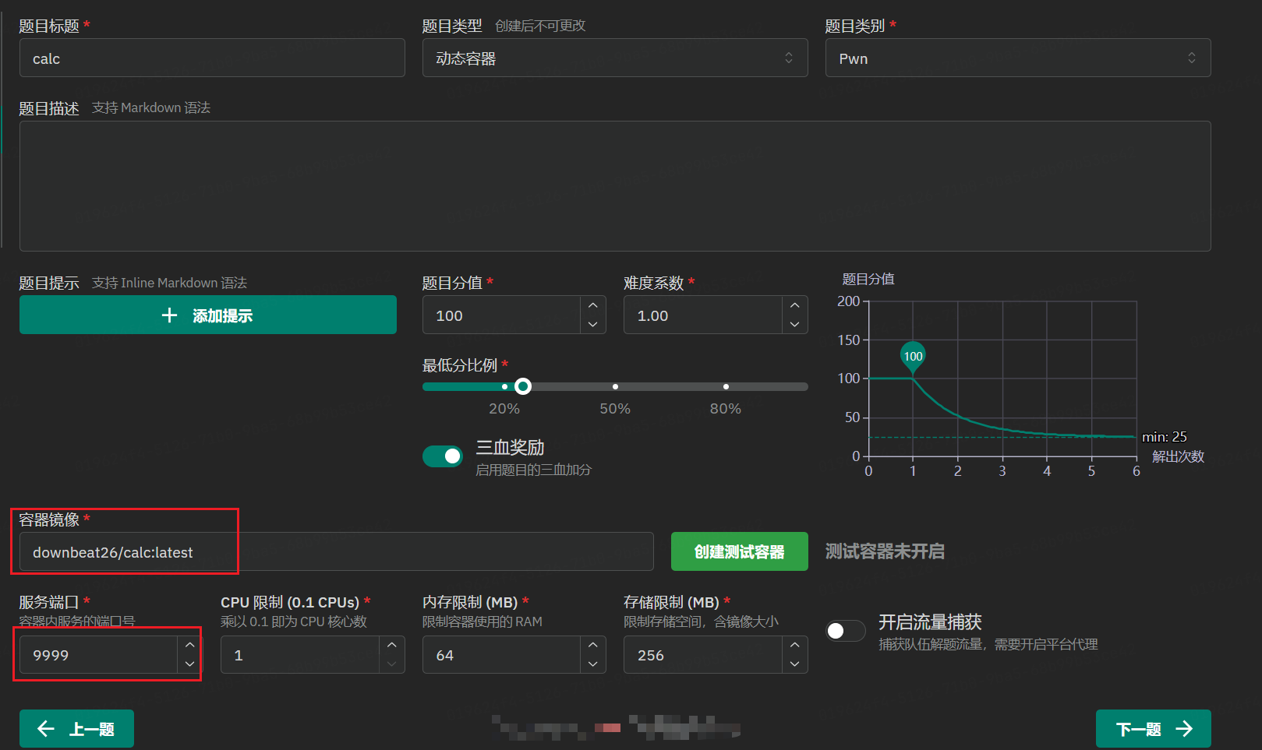Decrease 内存限制 value with down arrow
The height and width of the screenshot is (750, 1262).
pyautogui.click(x=592, y=664)
